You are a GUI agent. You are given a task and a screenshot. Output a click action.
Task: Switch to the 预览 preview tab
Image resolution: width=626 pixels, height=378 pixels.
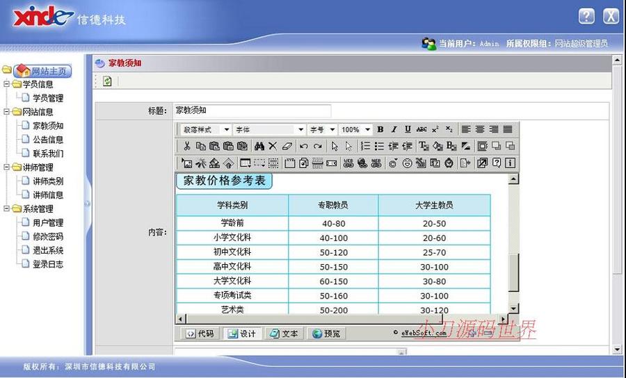pos(326,334)
